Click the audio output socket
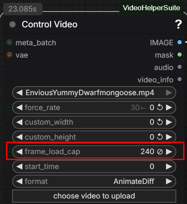 tap(180, 67)
